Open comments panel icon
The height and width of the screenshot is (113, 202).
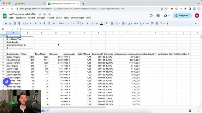point(158,15)
